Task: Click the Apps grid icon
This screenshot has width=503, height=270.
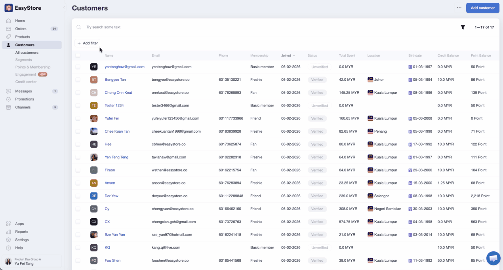Action: tap(8, 224)
